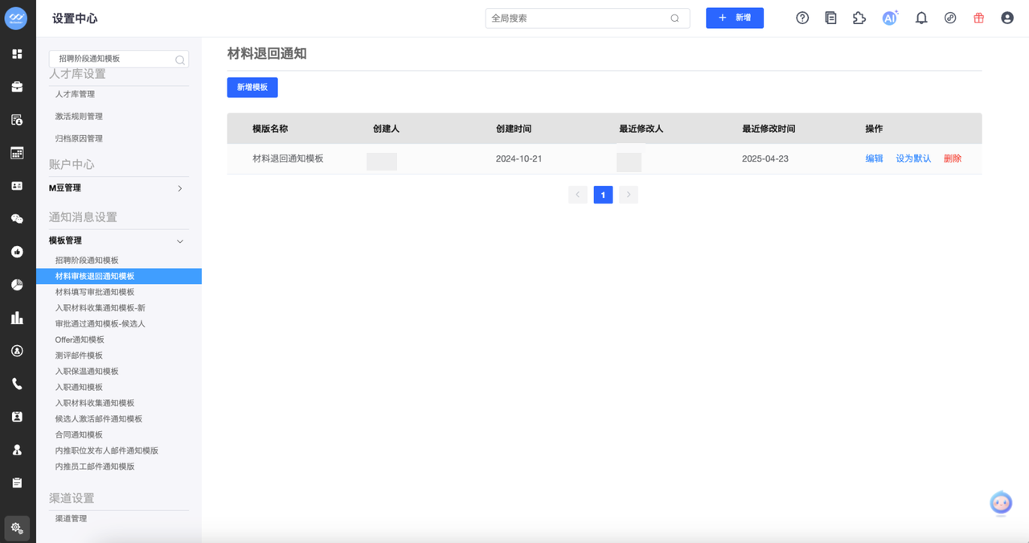The width and height of the screenshot is (1029, 543).
Task: Collapse the 模板管理 section
Action: click(179, 241)
